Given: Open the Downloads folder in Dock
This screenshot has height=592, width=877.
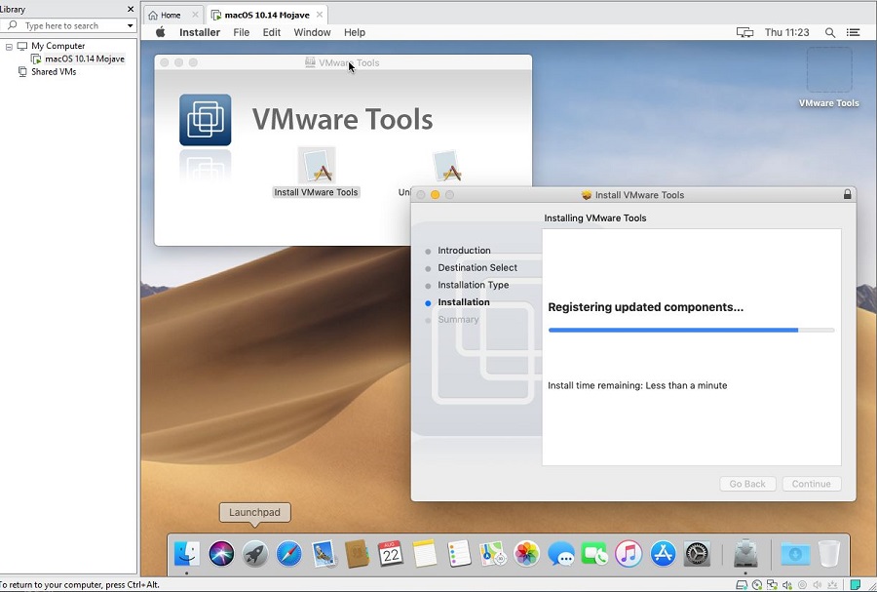Looking at the screenshot, I should [x=795, y=554].
